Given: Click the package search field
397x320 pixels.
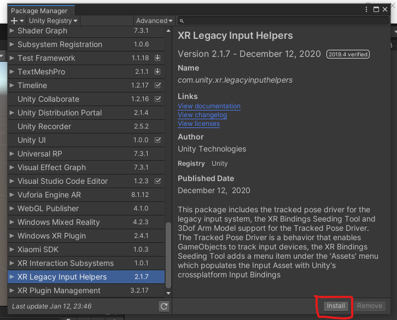Looking at the screenshot, I should coord(283,21).
